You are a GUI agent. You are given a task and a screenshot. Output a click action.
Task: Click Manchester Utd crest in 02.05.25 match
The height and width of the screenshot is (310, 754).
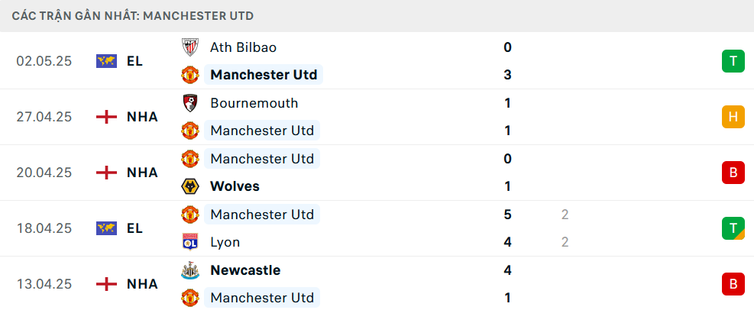click(189, 75)
